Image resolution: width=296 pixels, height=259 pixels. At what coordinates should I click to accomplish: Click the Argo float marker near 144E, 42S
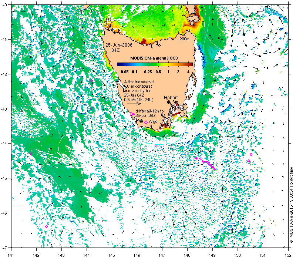click(x=91, y=81)
